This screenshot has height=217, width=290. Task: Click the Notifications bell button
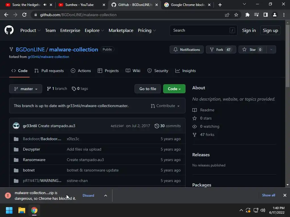[x=187, y=49]
